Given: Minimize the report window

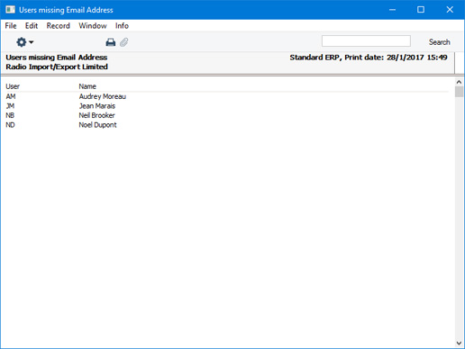Looking at the screenshot, I should point(392,10).
